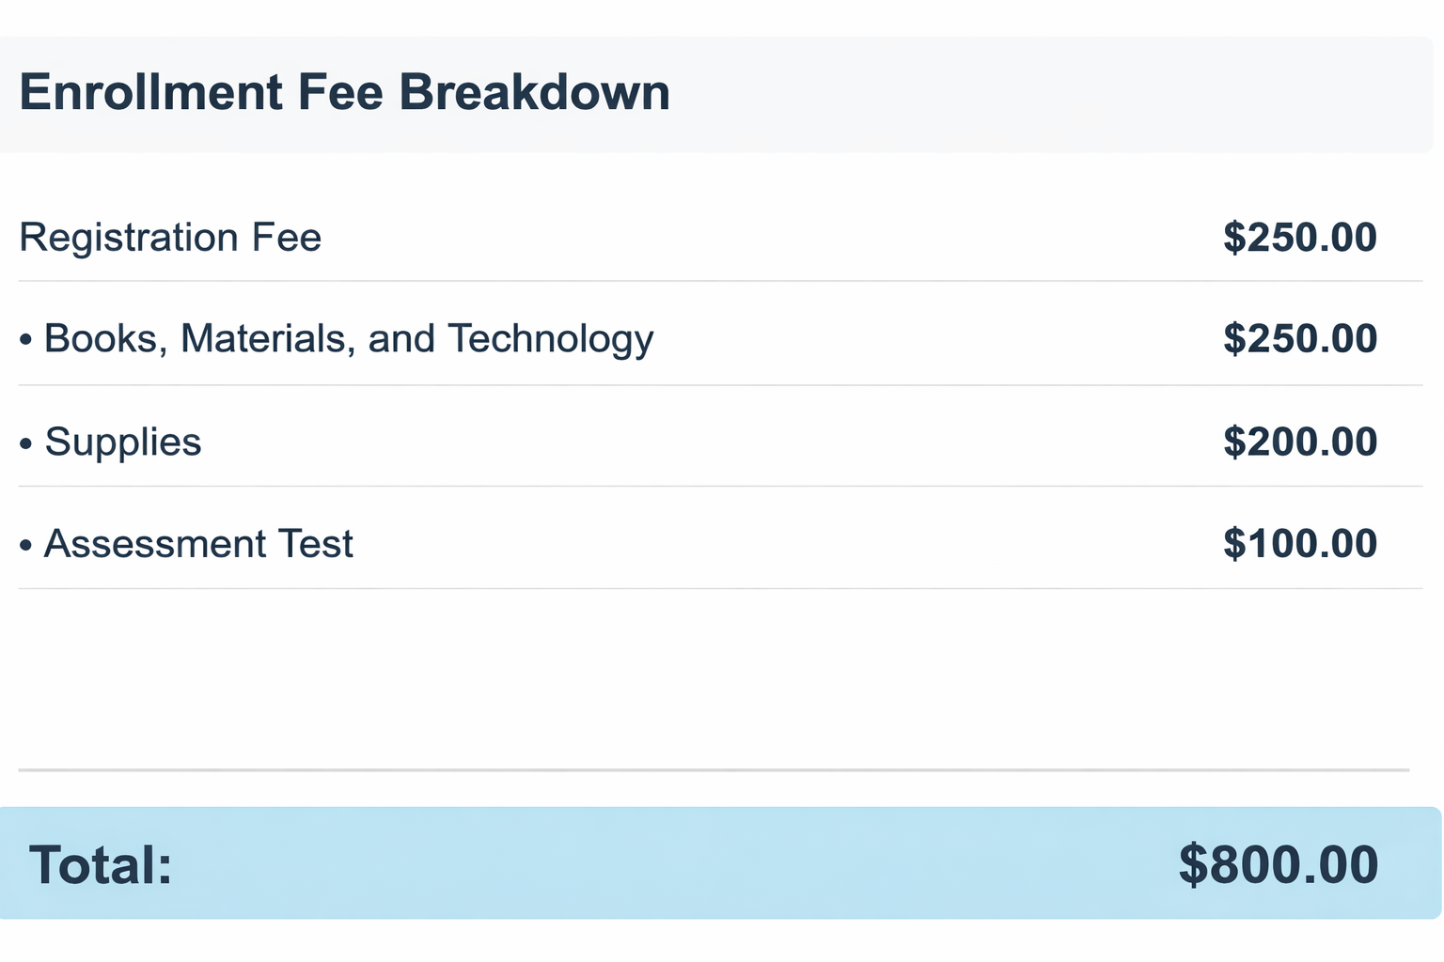Viewport: 1444px width, 962px height.
Task: Click the $100.00 Assessment Test amount
Action: pos(1299,544)
